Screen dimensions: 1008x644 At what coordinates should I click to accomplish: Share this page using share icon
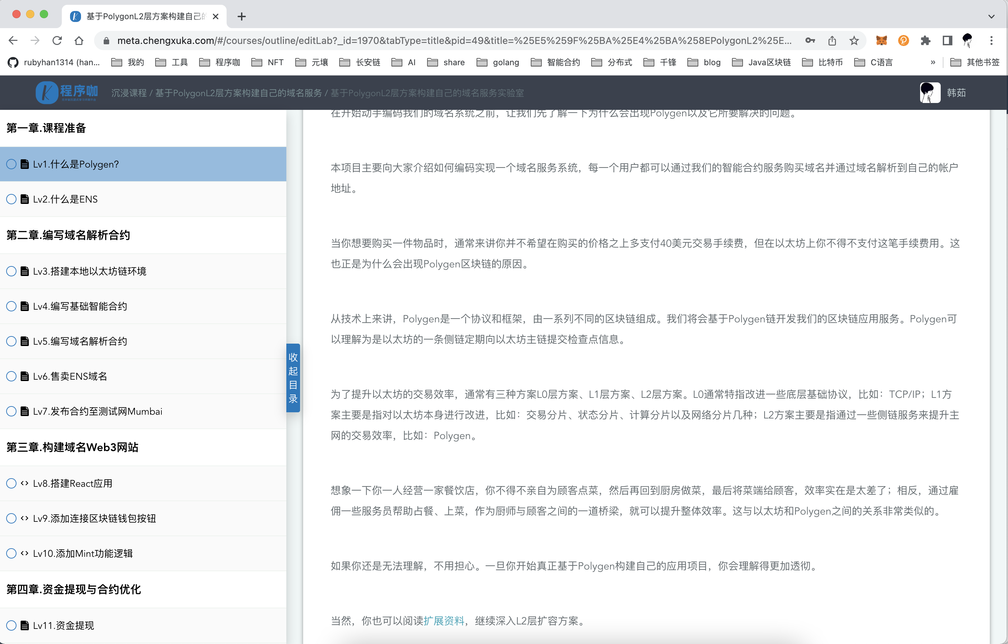click(x=832, y=41)
